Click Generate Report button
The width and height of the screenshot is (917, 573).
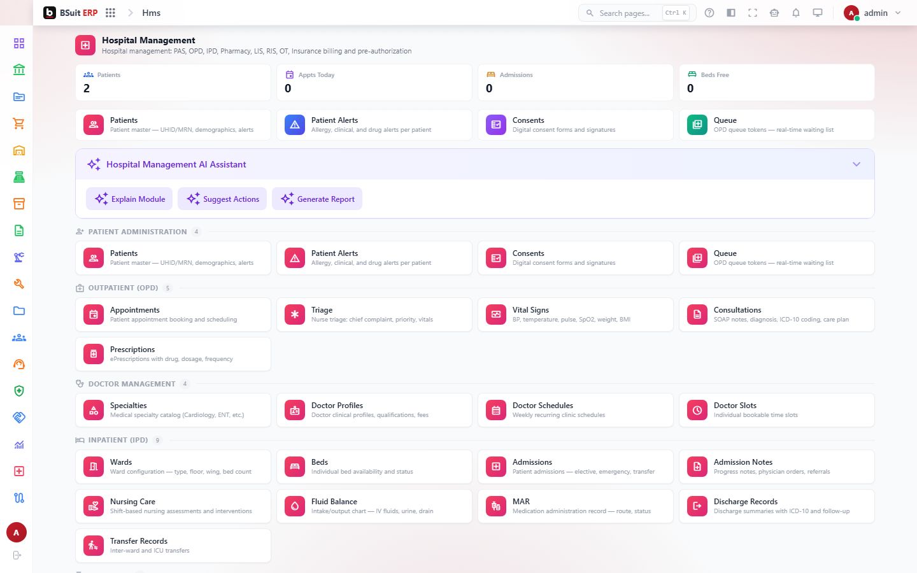click(317, 199)
